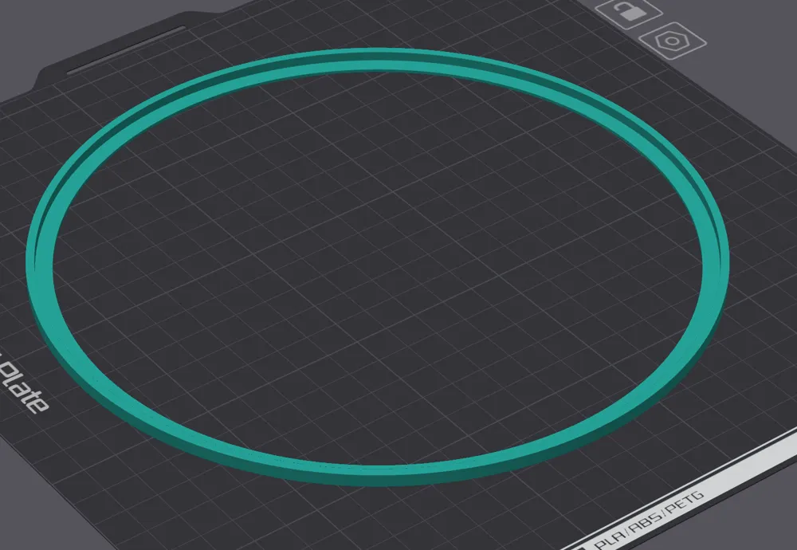Open plate settings hexagon icon
Image resolution: width=797 pixels, height=550 pixels.
coord(672,41)
